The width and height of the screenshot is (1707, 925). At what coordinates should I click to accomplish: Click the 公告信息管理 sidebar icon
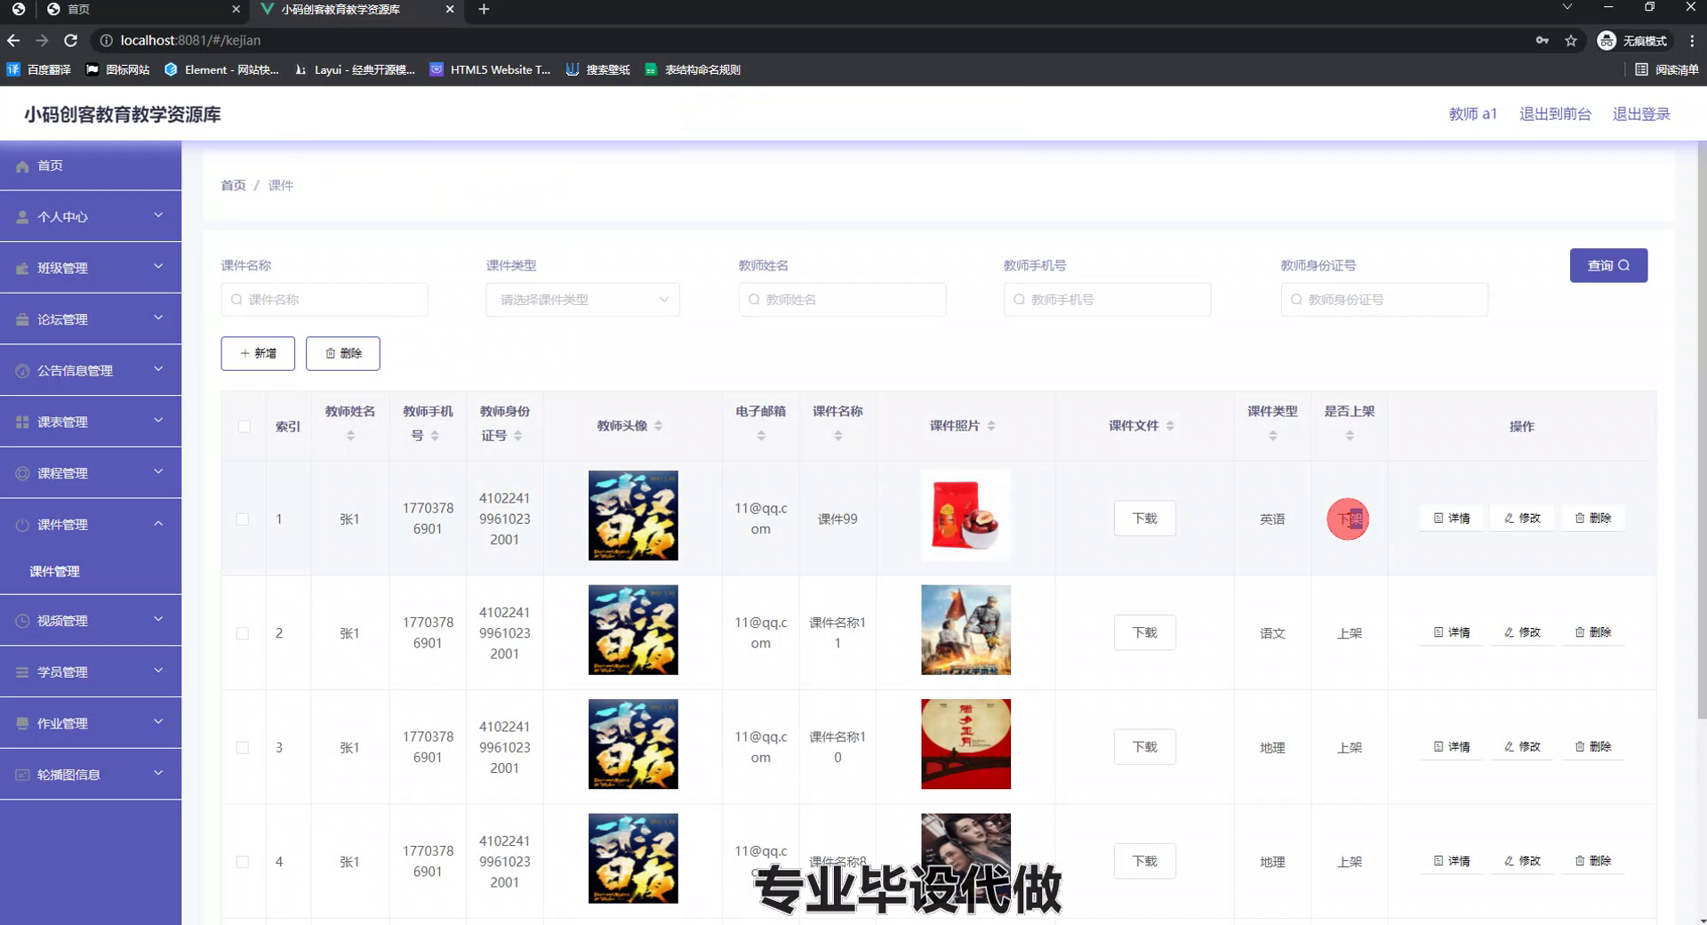22,371
